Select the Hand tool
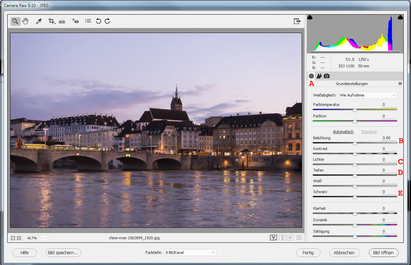The height and width of the screenshot is (265, 411). [25, 21]
